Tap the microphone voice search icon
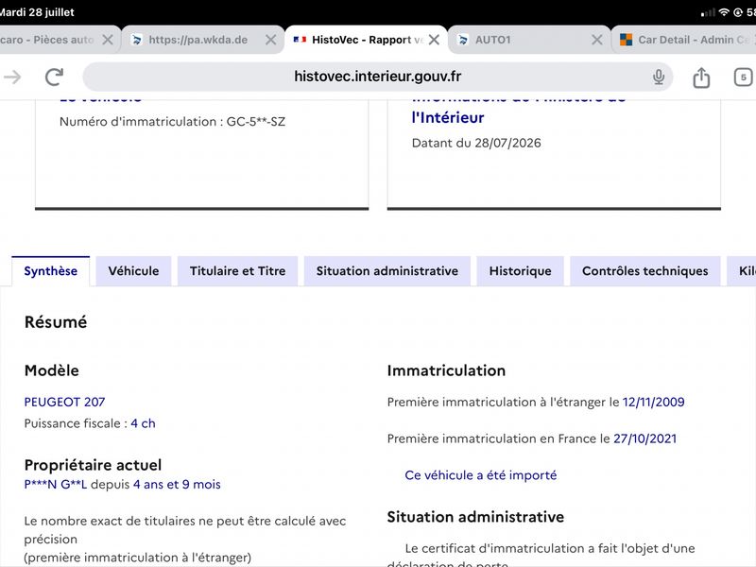 [658, 77]
